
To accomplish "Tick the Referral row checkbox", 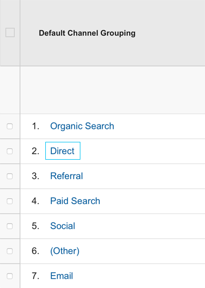I will (10, 176).
